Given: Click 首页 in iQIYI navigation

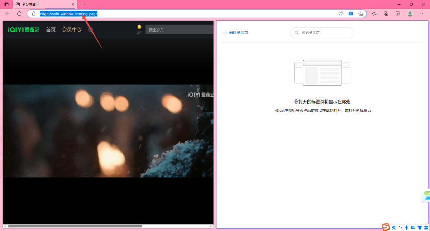Looking at the screenshot, I should point(51,29).
